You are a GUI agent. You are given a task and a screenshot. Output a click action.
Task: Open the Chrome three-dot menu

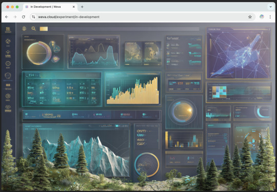click(270, 17)
